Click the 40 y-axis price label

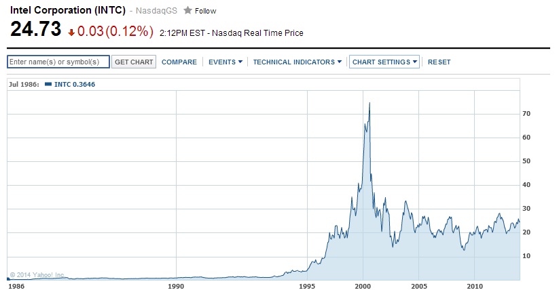(526, 185)
